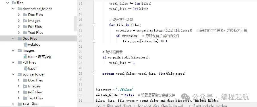Expand Images under destination_folder
This screenshot has height=107, width=257.
coord(19,21)
